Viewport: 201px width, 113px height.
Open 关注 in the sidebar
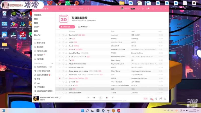click(36, 27)
